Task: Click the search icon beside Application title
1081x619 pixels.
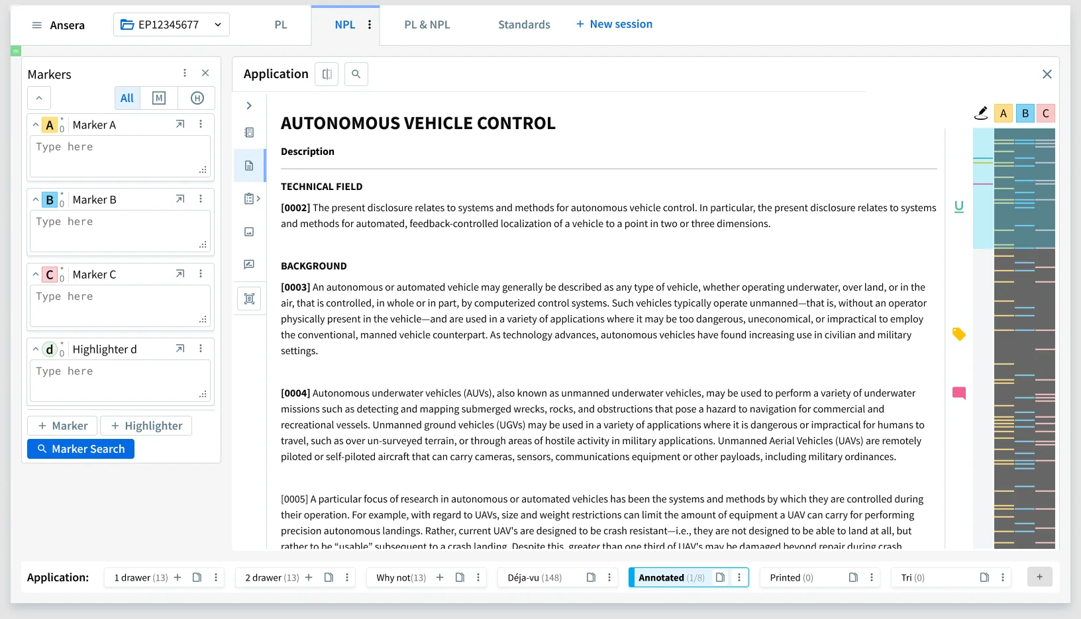Action: pyautogui.click(x=356, y=74)
